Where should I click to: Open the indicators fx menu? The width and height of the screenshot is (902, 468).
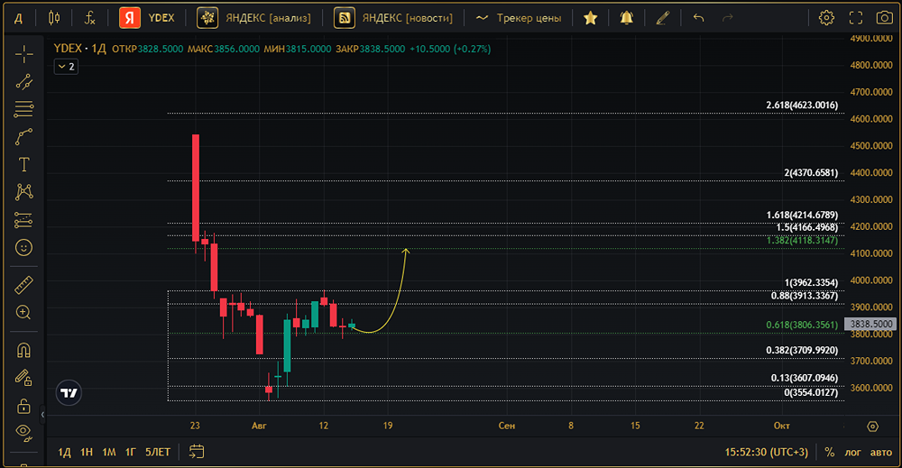[89, 18]
